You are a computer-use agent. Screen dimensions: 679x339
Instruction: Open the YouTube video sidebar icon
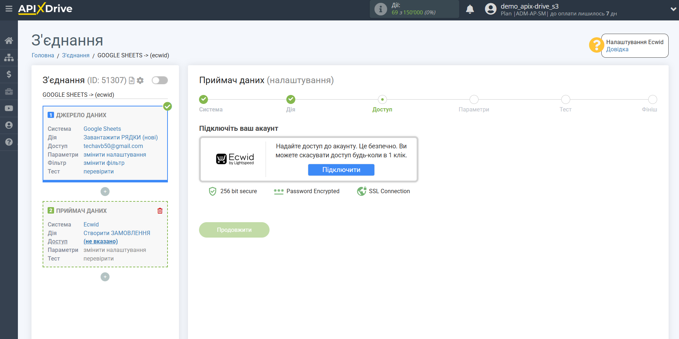click(x=9, y=108)
